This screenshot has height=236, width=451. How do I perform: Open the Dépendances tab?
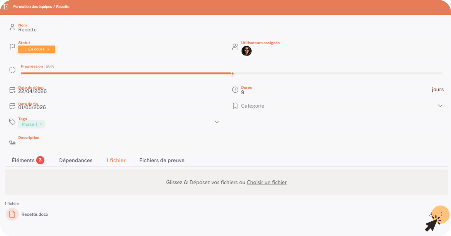[76, 160]
